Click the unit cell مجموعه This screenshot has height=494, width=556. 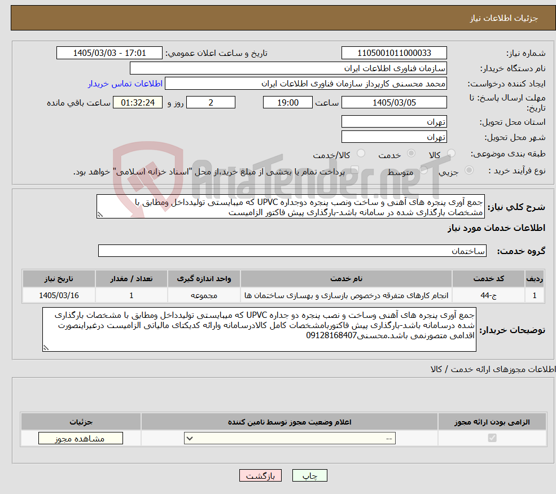204,295
